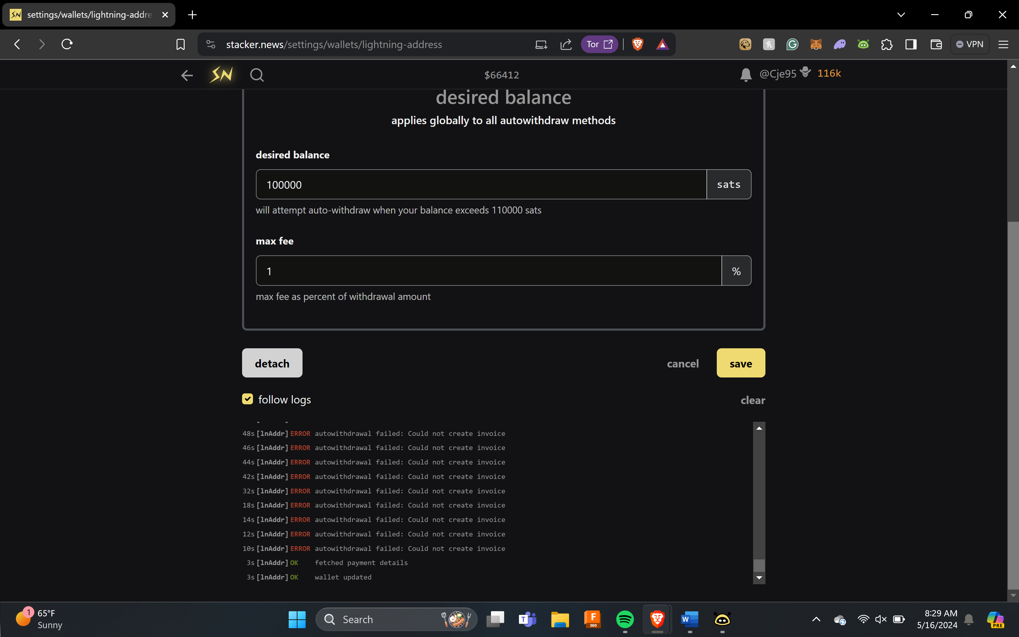Screen dimensions: 1019x637
Task: Click the notification bell icon
Action: coord(745,75)
